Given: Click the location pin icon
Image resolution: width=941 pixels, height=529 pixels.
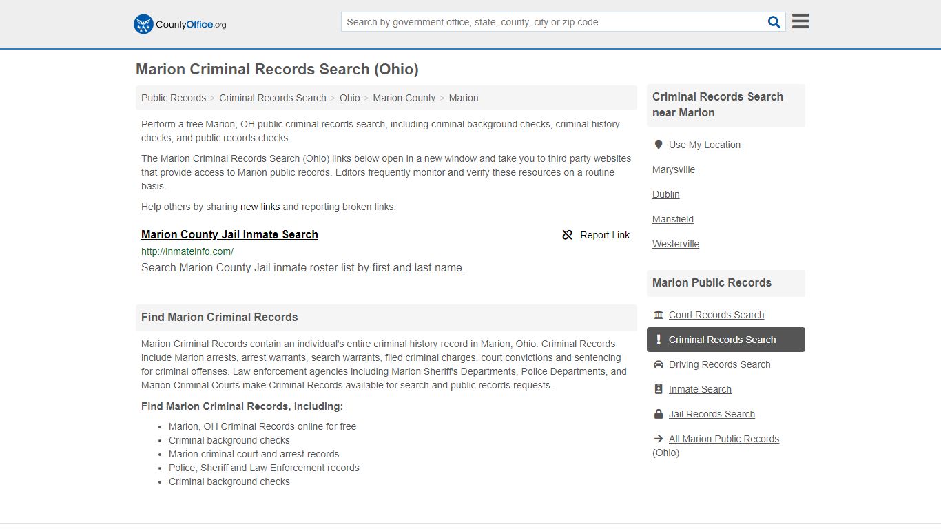Looking at the screenshot, I should pyautogui.click(x=659, y=145).
